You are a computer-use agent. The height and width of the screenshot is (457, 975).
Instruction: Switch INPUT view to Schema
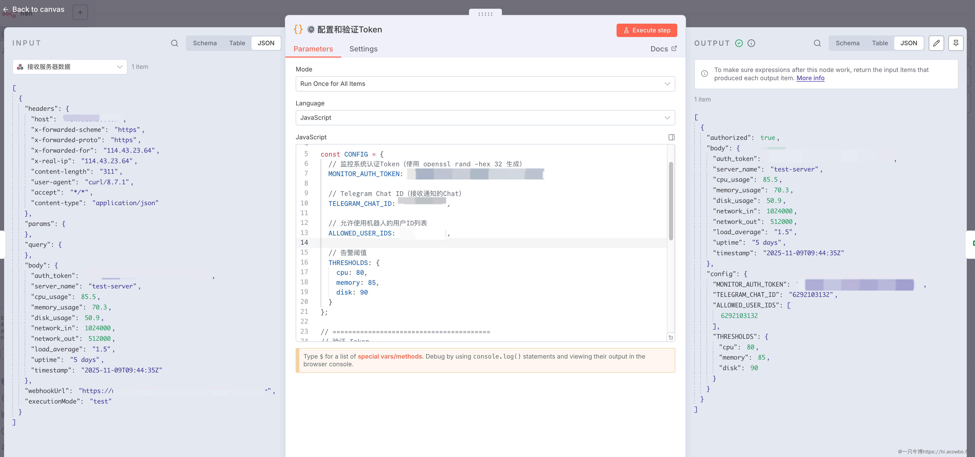[205, 43]
